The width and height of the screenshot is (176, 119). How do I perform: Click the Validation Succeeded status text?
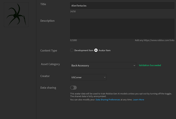150,65
